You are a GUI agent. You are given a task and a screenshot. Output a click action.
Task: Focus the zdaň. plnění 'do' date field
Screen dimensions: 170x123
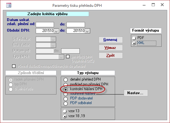click(76, 24)
